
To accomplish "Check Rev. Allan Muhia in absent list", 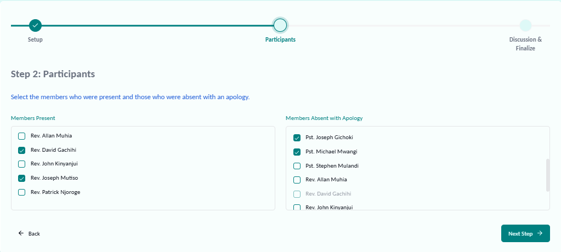I will (x=297, y=180).
